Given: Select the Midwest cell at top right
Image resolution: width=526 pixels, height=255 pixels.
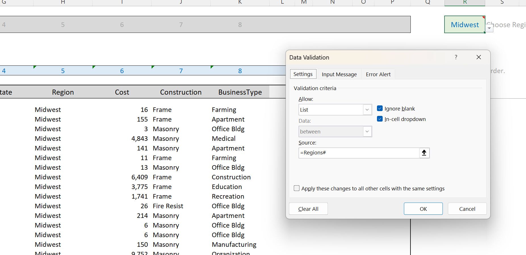Looking at the screenshot, I should click(x=464, y=24).
